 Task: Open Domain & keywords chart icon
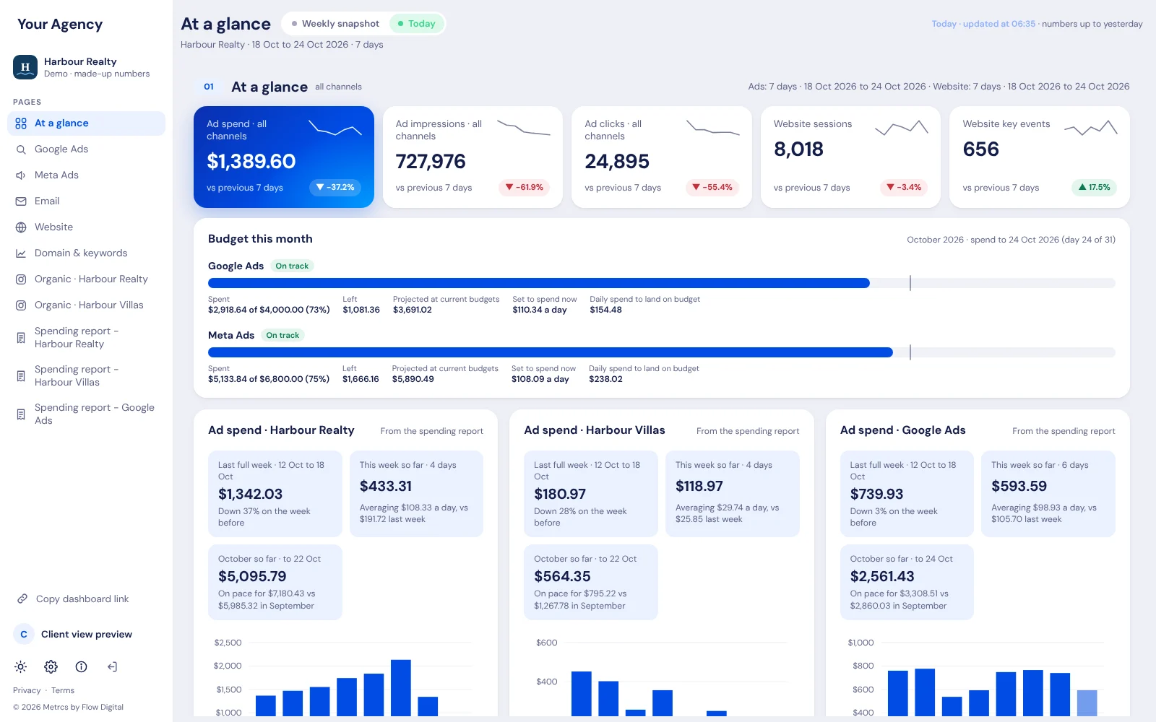click(x=21, y=253)
